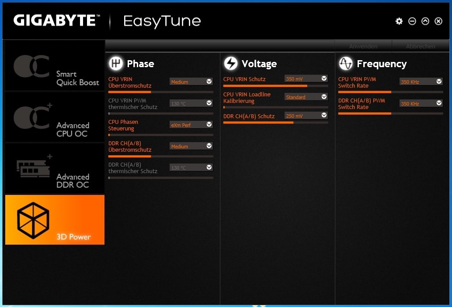Open the CPU VRIN PWM Switch Rate dropdown
Image resolution: width=452 pixels, height=307 pixels.
(x=421, y=82)
